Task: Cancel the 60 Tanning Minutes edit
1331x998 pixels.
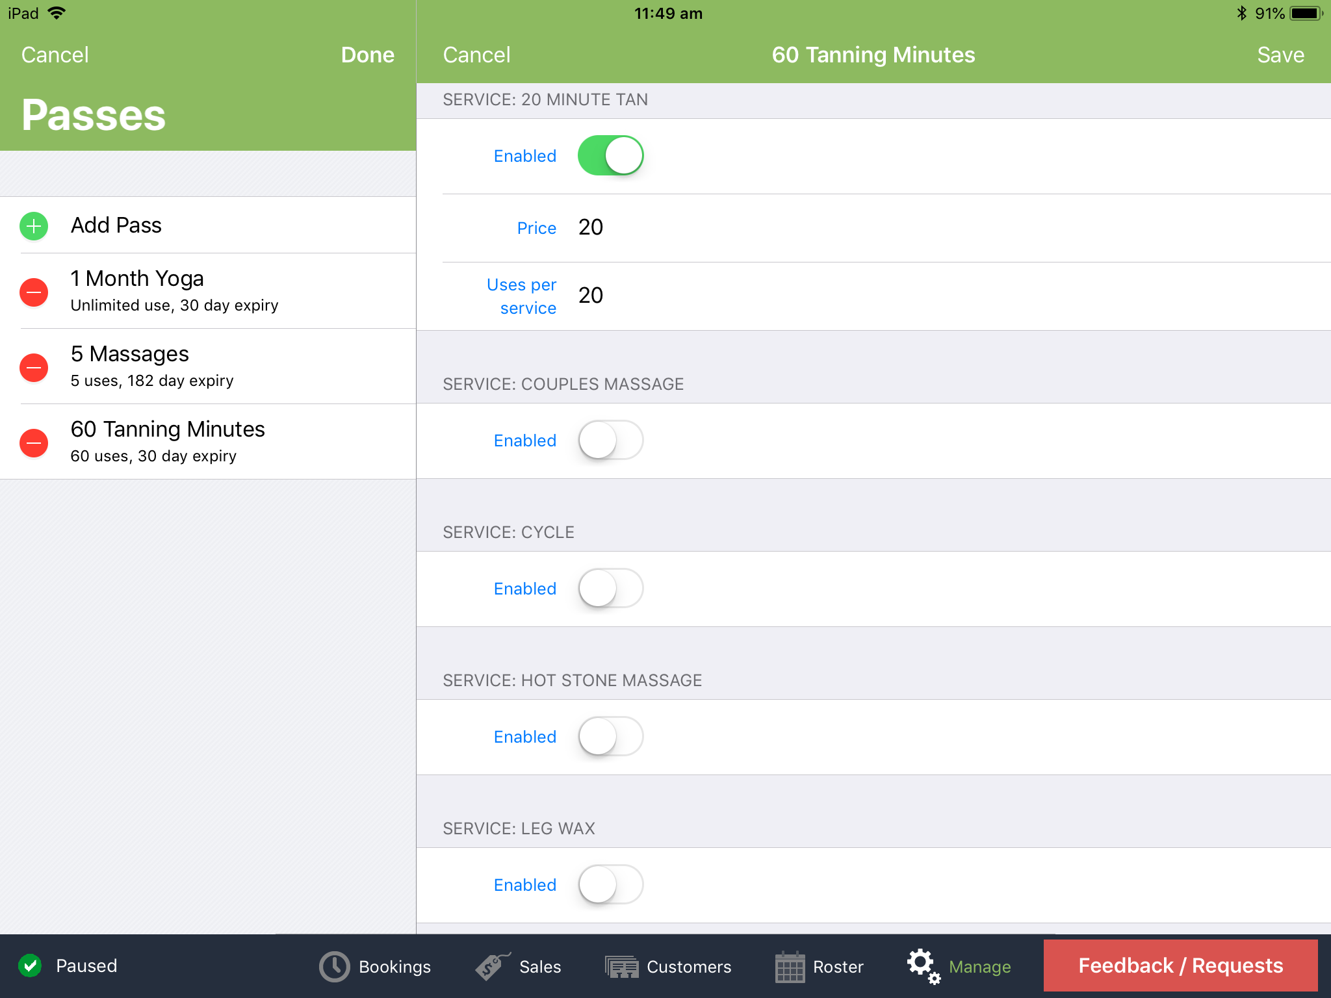Action: pos(477,55)
